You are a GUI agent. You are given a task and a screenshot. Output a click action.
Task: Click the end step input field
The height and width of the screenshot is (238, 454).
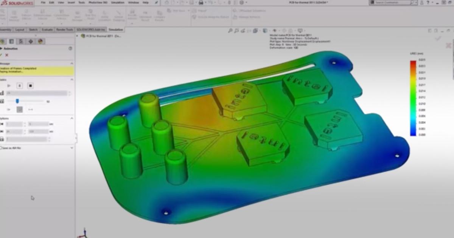pos(14,131)
